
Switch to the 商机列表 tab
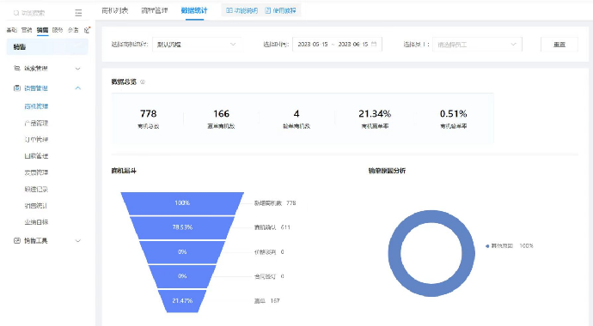[115, 10]
